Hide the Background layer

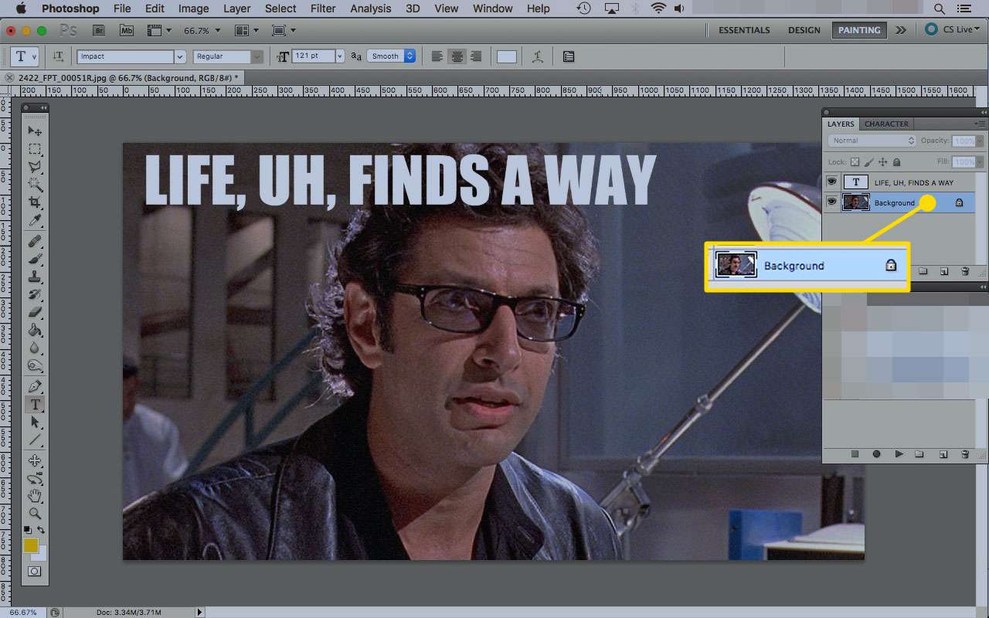pos(832,202)
